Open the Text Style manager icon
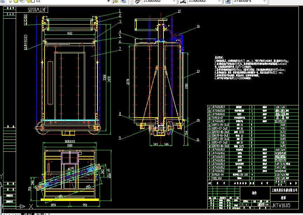This screenshot has width=303, height=215. pos(137,1)
